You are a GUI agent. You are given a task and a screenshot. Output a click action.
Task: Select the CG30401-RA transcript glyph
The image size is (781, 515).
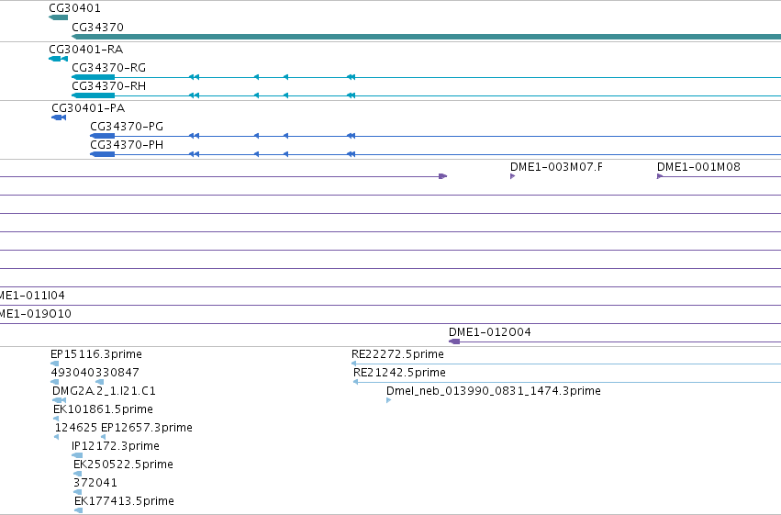coord(58,59)
